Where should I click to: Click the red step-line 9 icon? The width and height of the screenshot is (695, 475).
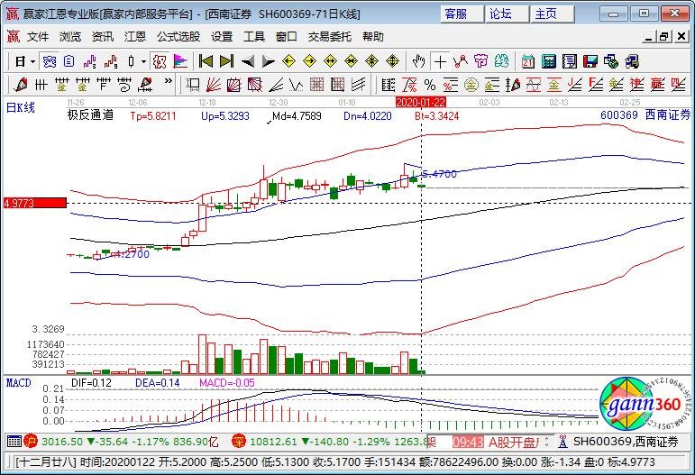click(111, 61)
